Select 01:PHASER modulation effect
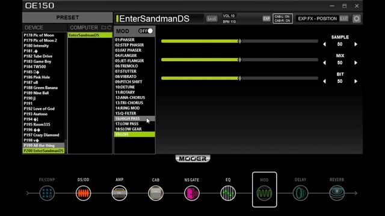 click(x=135, y=40)
